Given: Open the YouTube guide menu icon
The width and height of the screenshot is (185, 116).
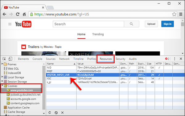Looking at the screenshot, I should tap(10, 24).
